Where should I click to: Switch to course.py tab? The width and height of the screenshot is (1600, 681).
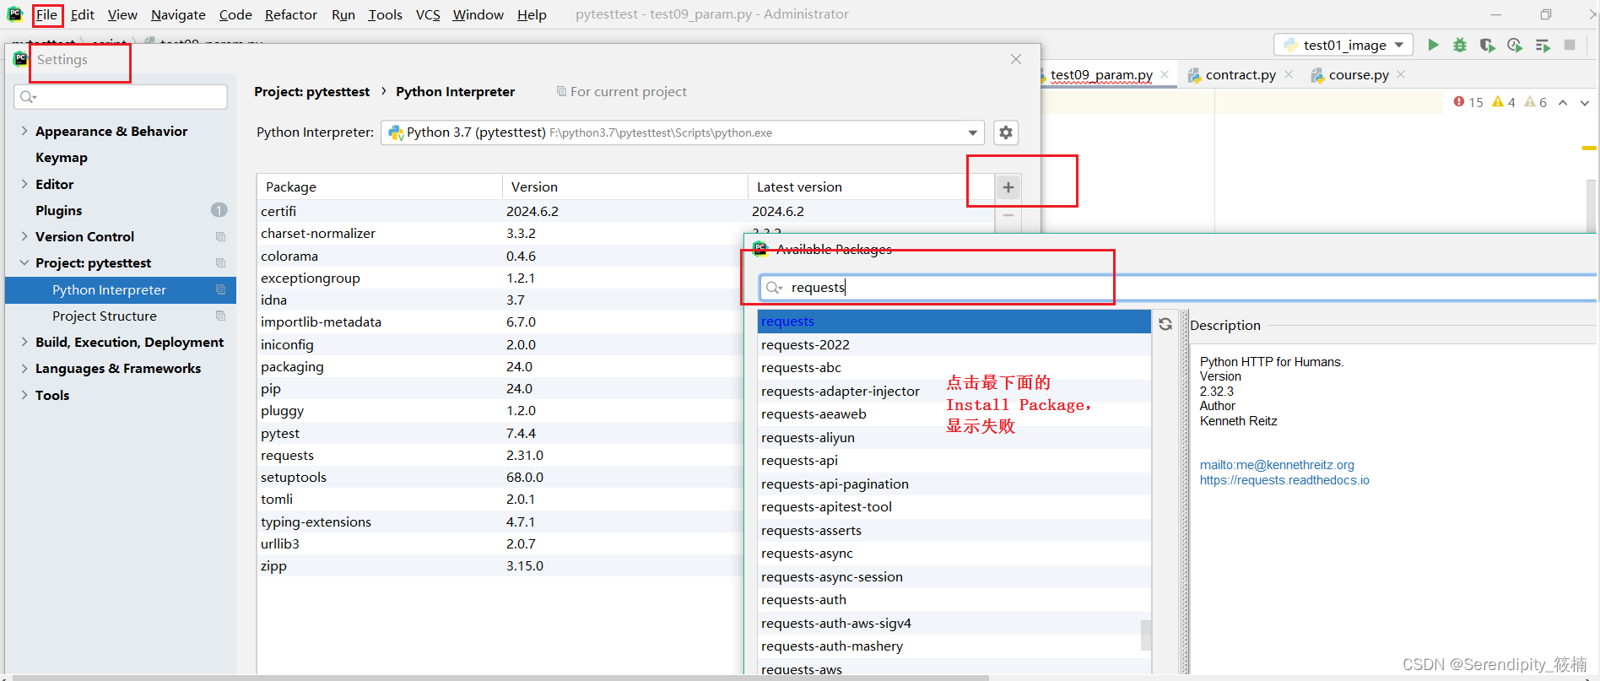(x=1358, y=74)
